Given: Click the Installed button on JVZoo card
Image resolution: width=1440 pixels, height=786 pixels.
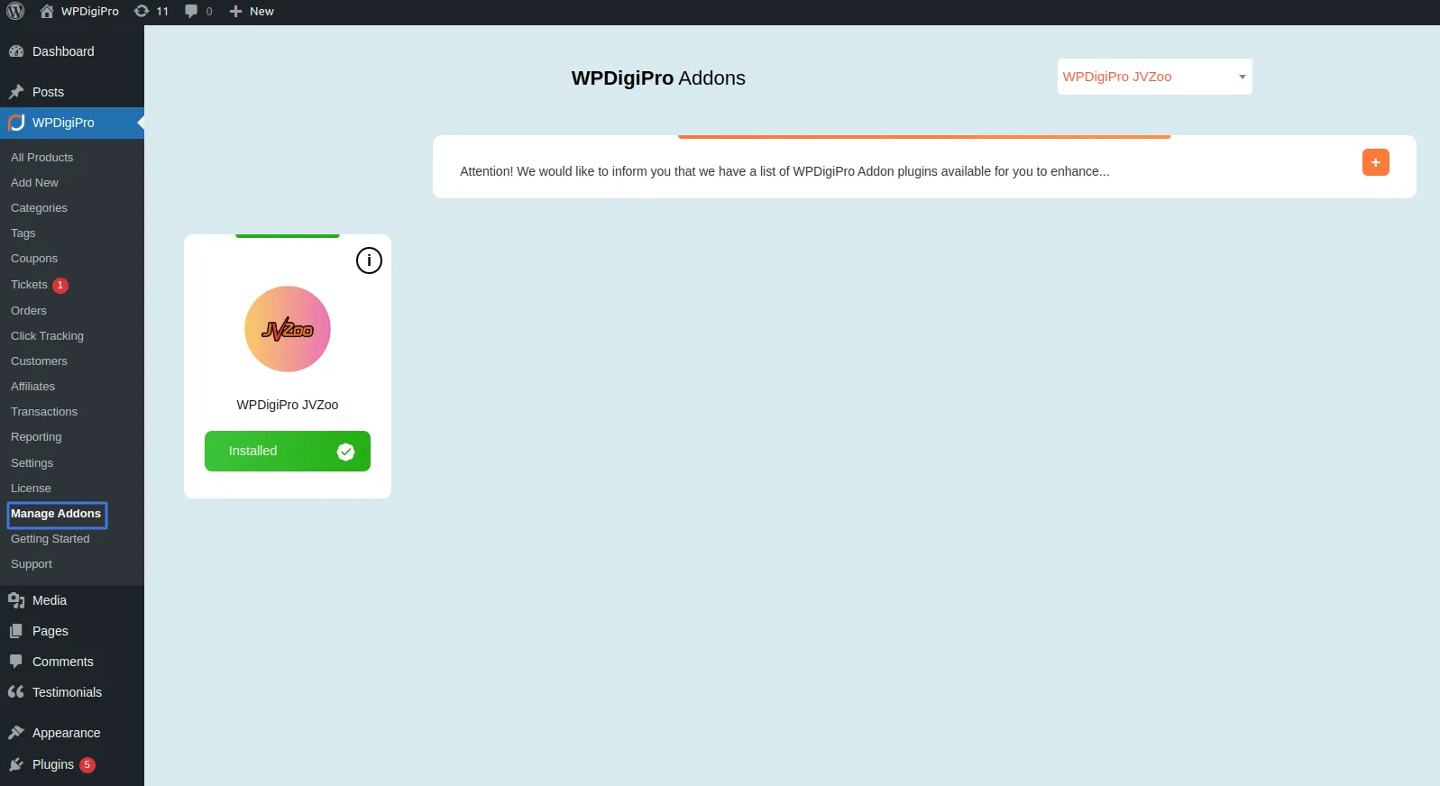Looking at the screenshot, I should 288,451.
